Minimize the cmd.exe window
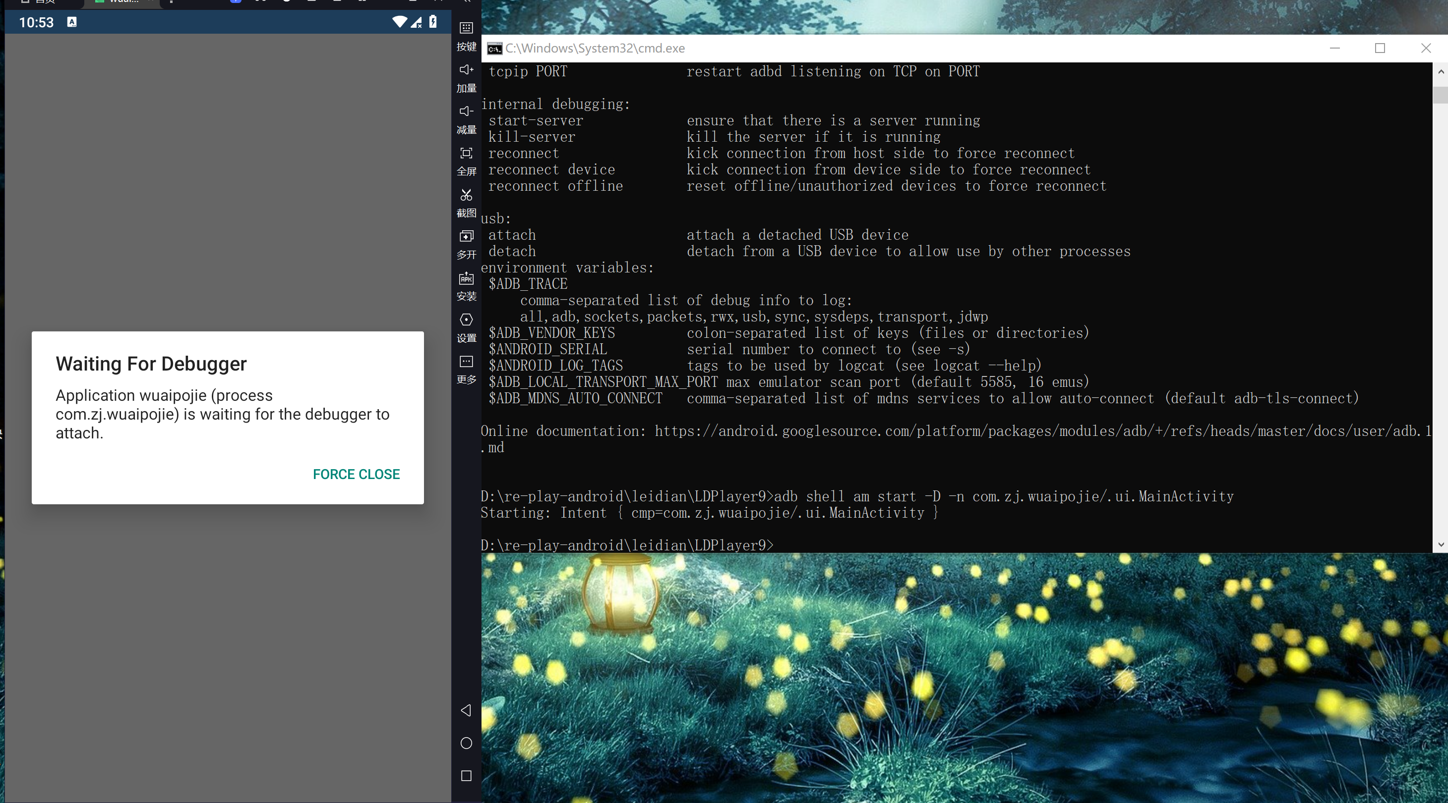Image resolution: width=1448 pixels, height=803 pixels. coord(1335,48)
